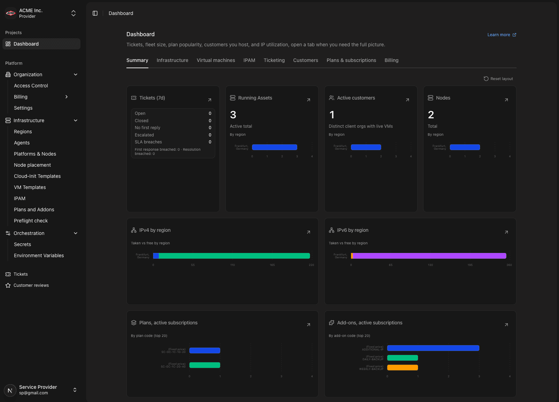The width and height of the screenshot is (559, 402).
Task: Open IPAM in the sidebar
Action: click(x=20, y=198)
